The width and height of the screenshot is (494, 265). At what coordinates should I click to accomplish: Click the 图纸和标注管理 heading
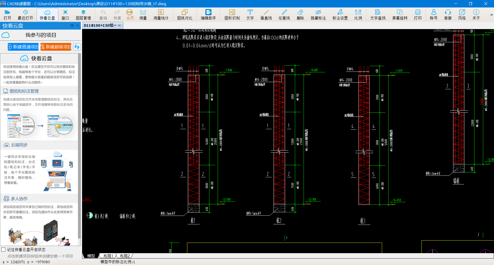[24, 91]
